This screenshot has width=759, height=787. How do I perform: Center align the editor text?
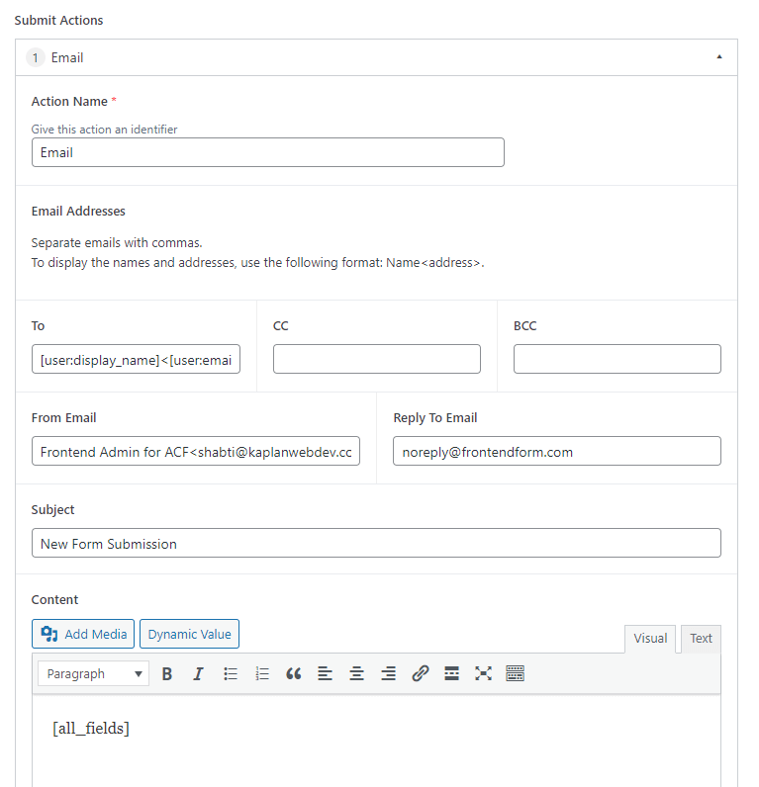[x=356, y=673]
